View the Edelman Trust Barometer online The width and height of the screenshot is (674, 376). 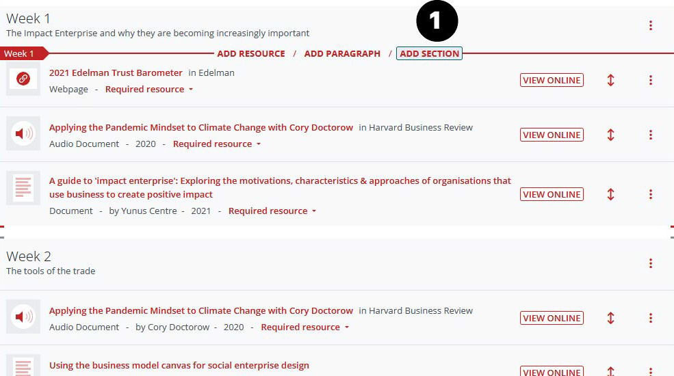click(552, 80)
